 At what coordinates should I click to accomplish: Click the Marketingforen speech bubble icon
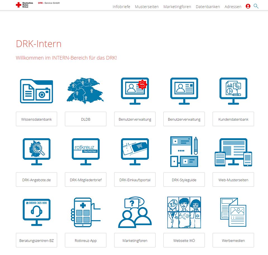pyautogui.click(x=135, y=212)
